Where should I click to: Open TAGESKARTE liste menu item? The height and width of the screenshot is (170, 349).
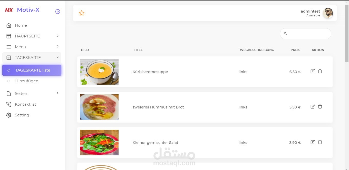tap(32, 70)
